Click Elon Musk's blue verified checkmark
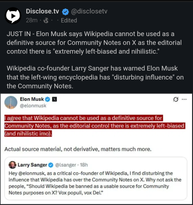The image size is (193, 205). click(47, 99)
